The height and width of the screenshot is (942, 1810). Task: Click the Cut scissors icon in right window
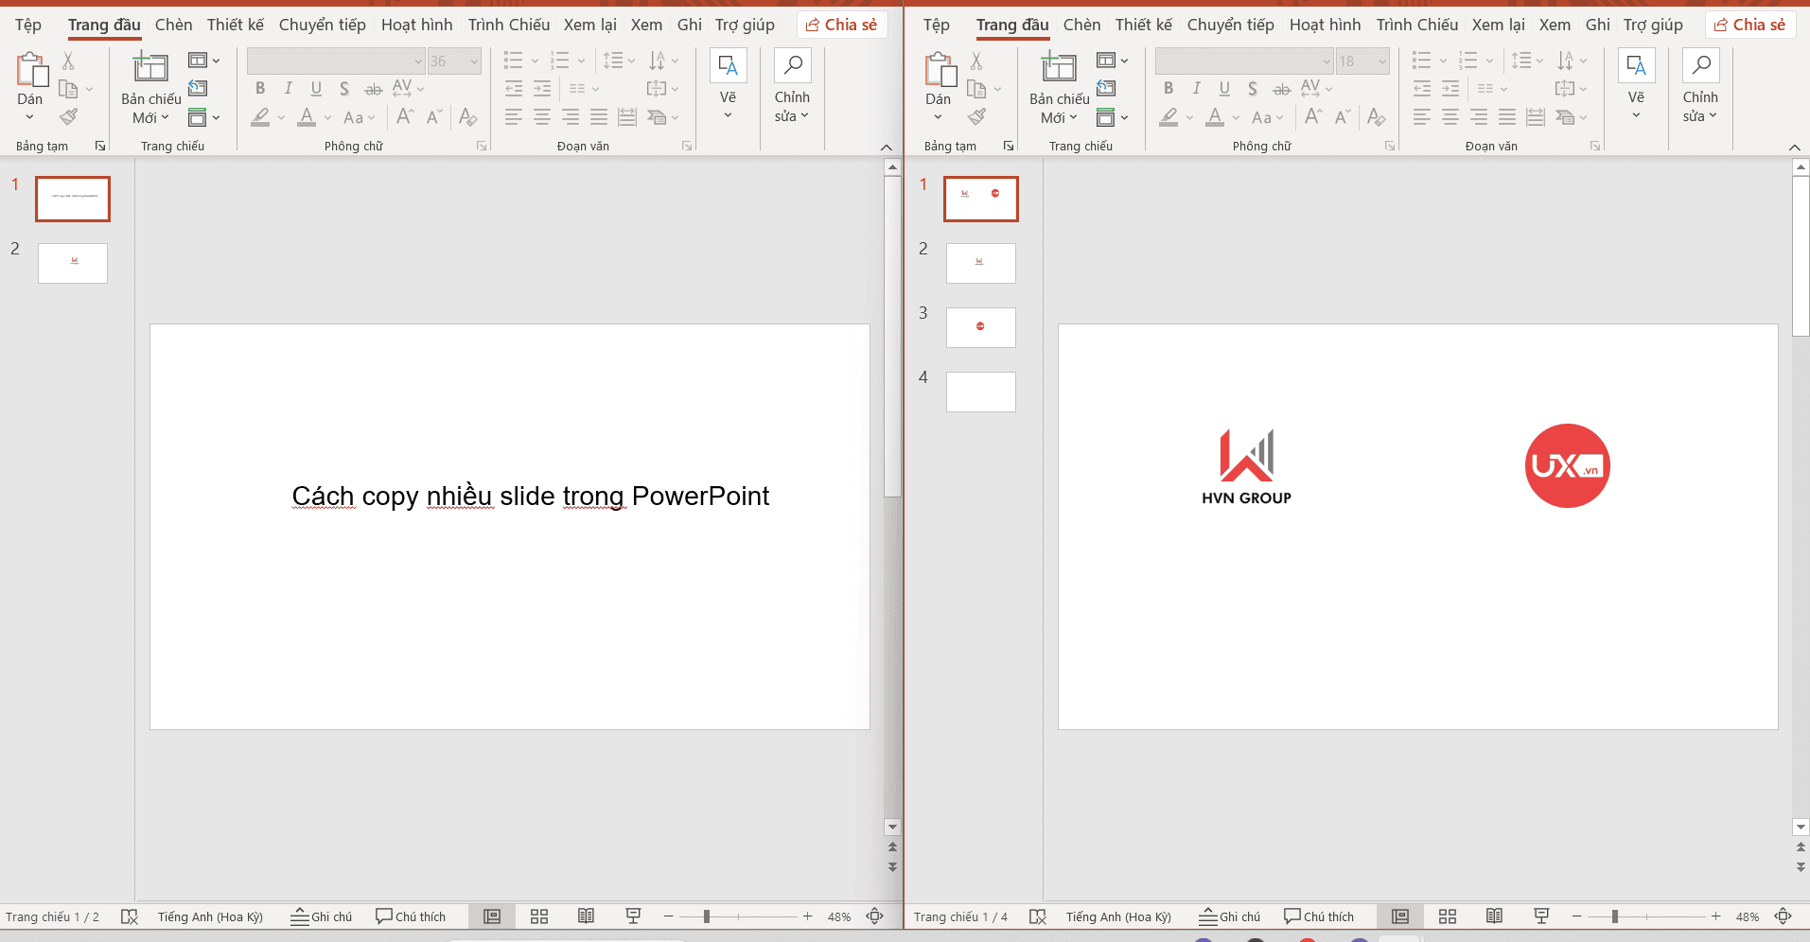pos(976,61)
